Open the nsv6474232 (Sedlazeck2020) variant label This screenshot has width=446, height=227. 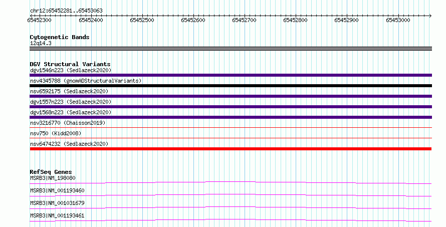coord(69,144)
